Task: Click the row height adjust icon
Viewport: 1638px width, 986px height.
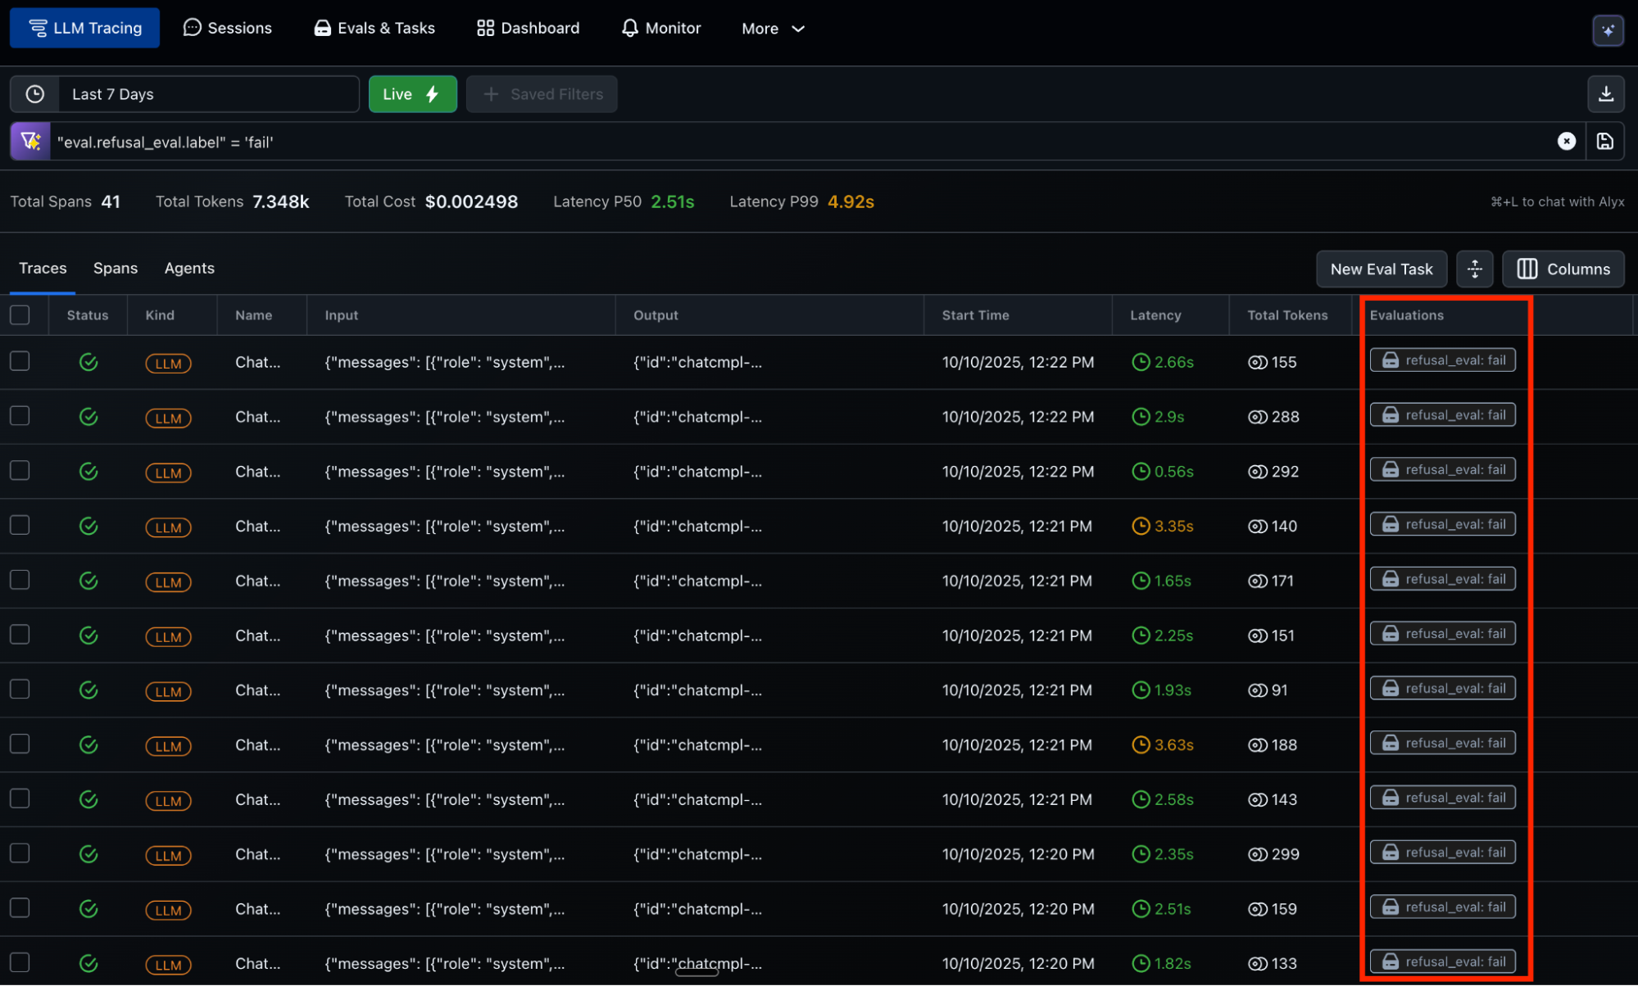Action: [1474, 269]
